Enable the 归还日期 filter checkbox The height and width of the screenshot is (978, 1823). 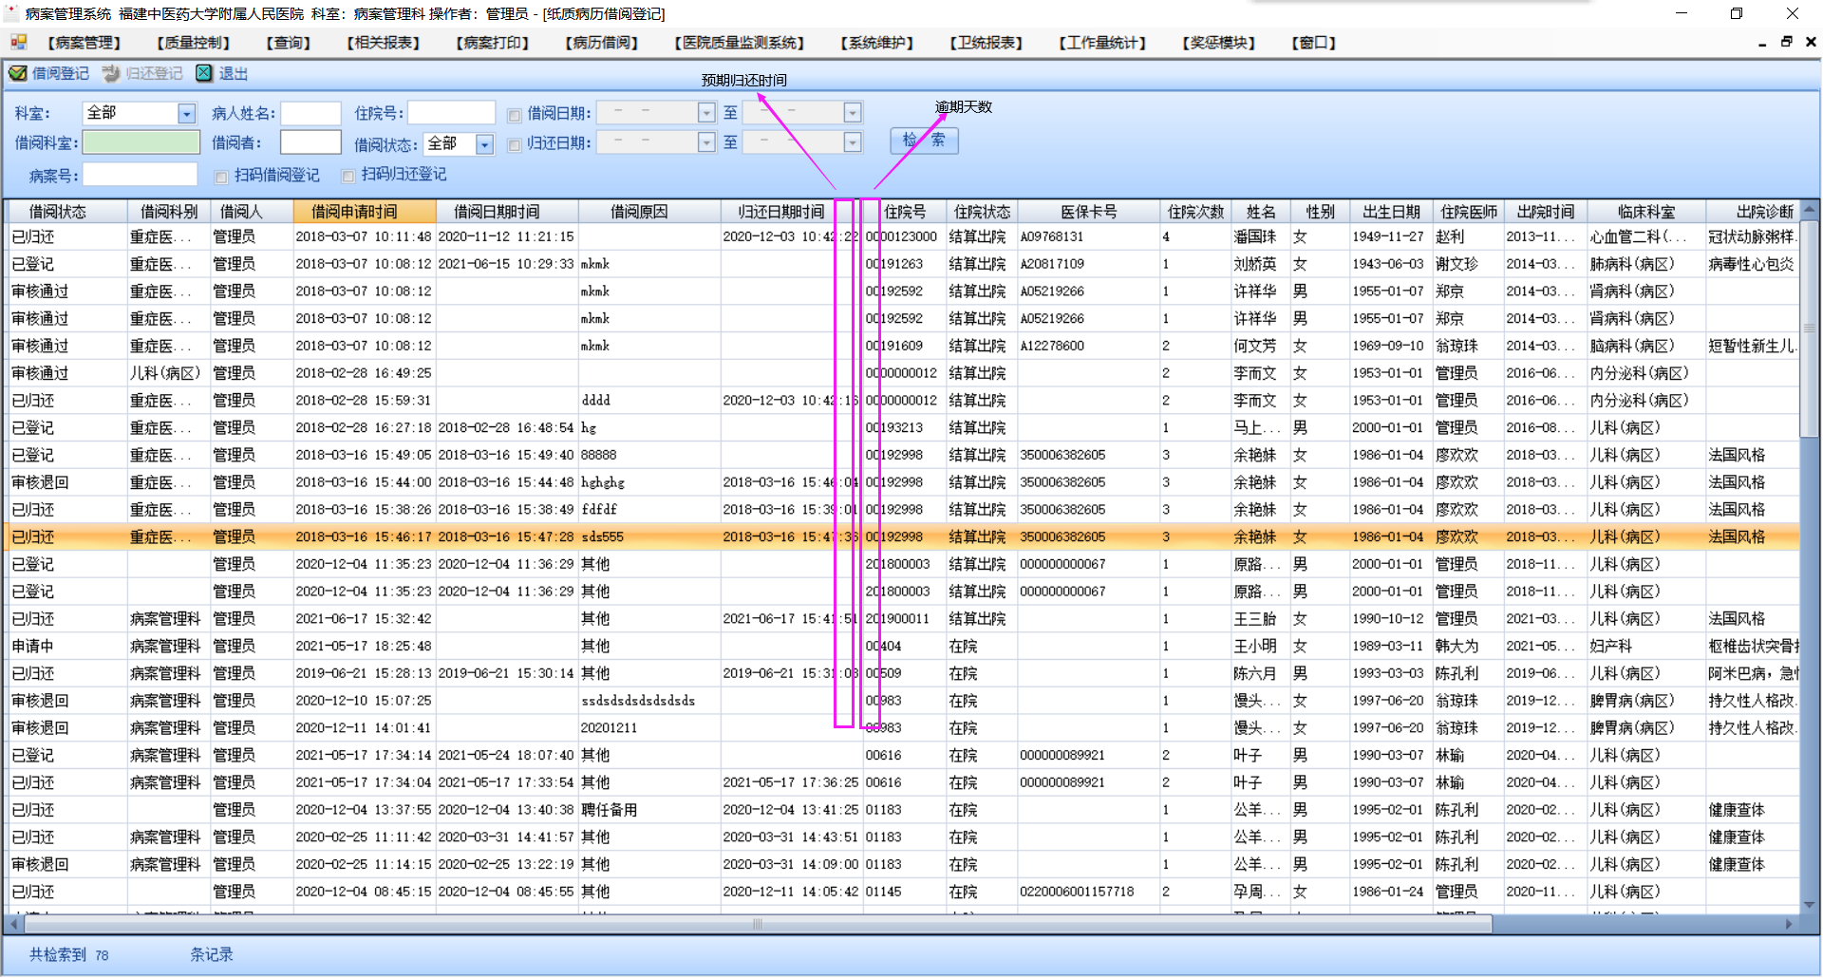tap(514, 145)
